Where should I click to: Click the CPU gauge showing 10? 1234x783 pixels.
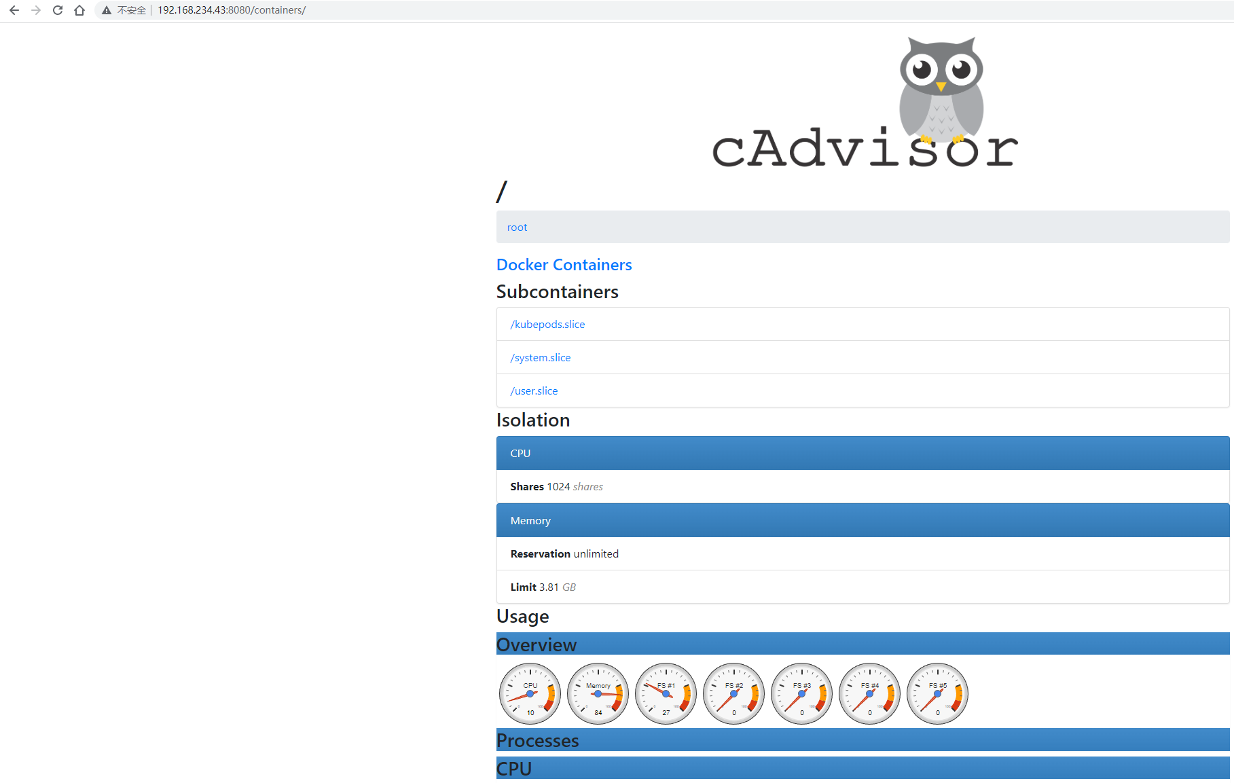(530, 693)
